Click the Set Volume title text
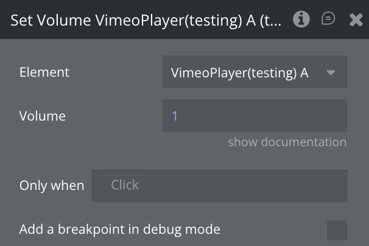 [146, 20]
